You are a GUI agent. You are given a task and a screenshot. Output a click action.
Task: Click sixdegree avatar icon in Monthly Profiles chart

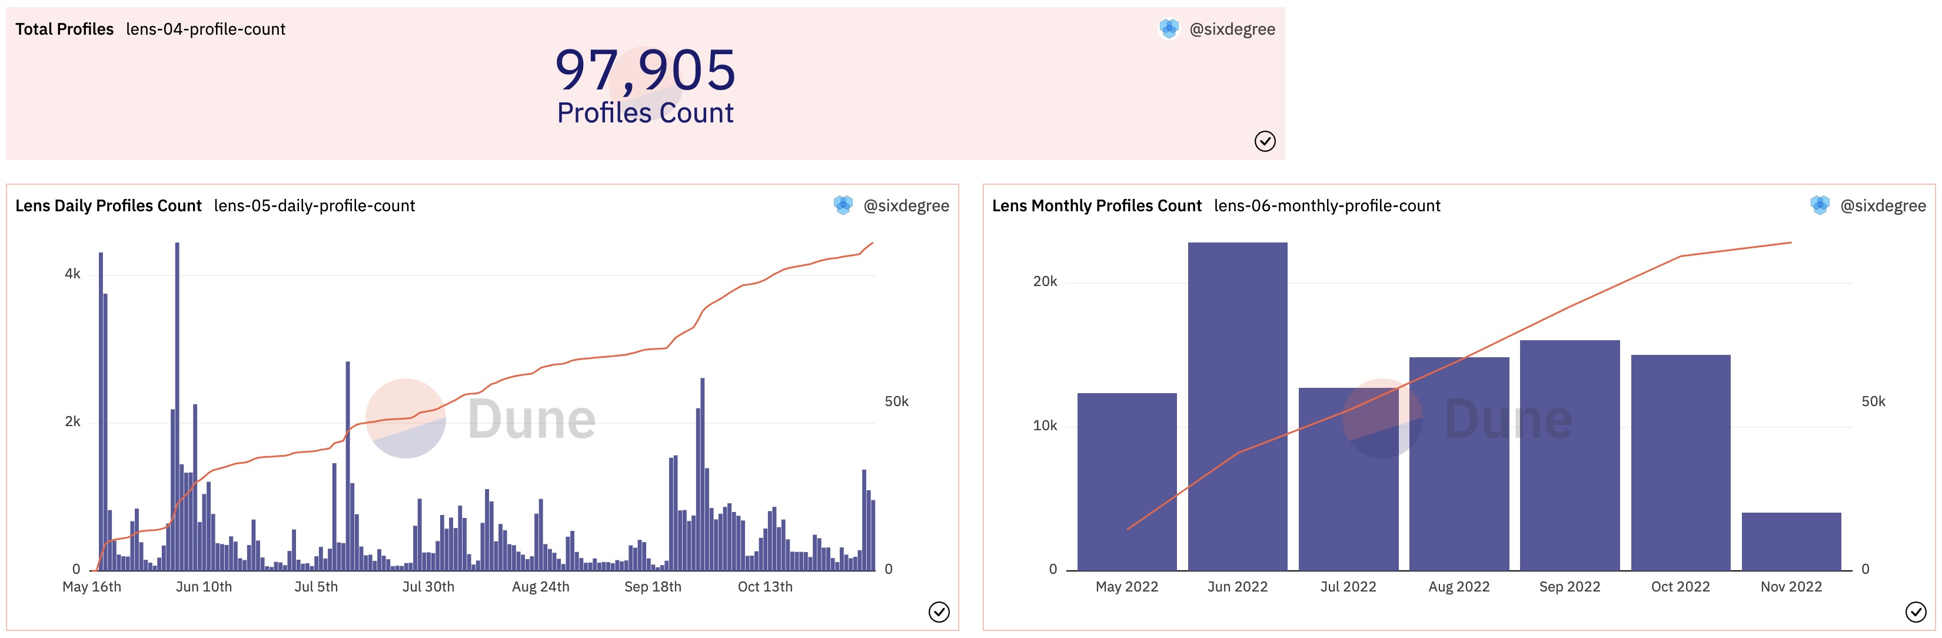coord(1820,205)
